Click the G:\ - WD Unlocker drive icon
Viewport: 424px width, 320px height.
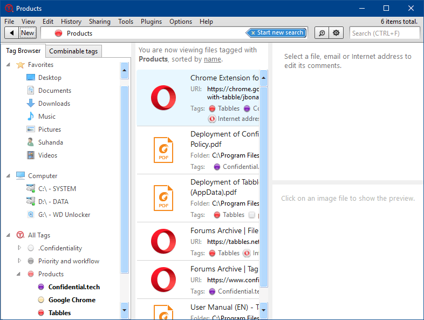31,215
